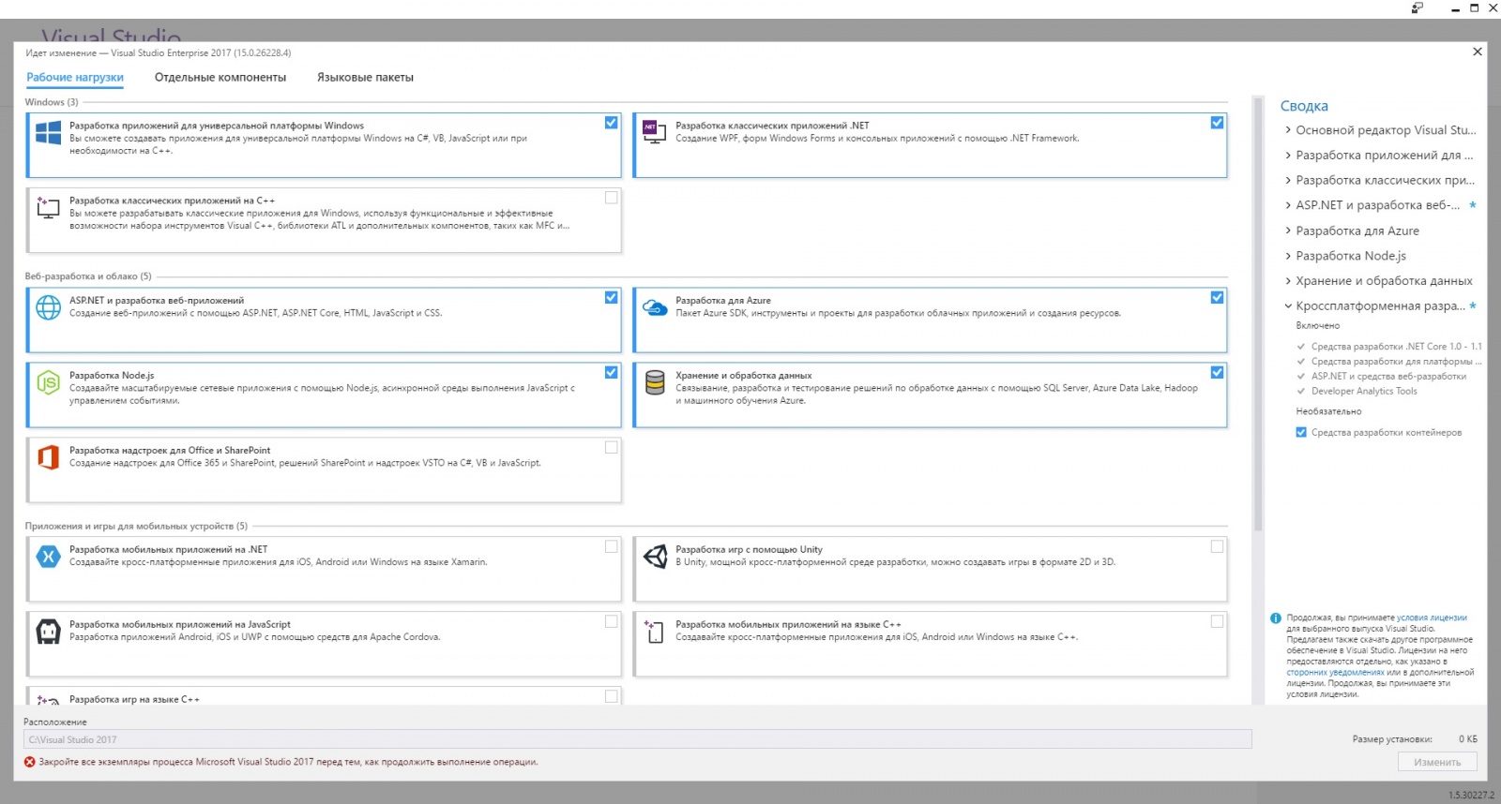Click 'Средства разработки .NET Core 1.0 - 1.1' in the summary

coord(1397,347)
